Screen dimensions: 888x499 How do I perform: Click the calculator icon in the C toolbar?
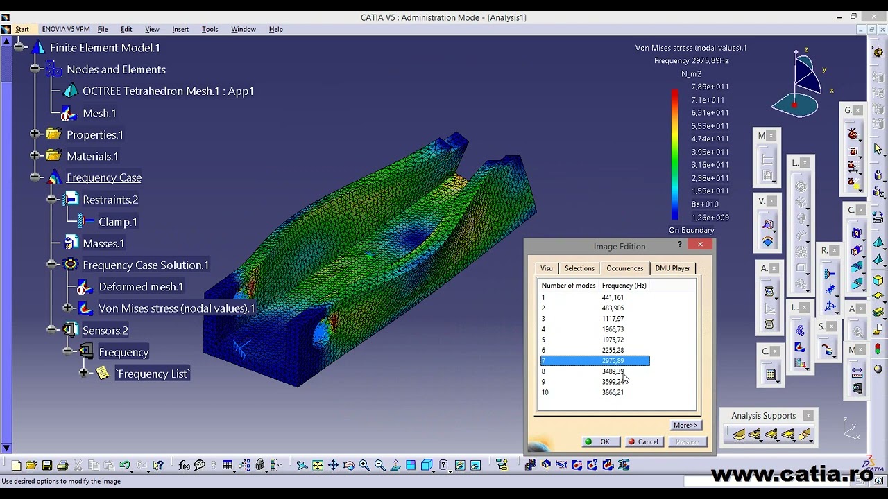coord(770,375)
